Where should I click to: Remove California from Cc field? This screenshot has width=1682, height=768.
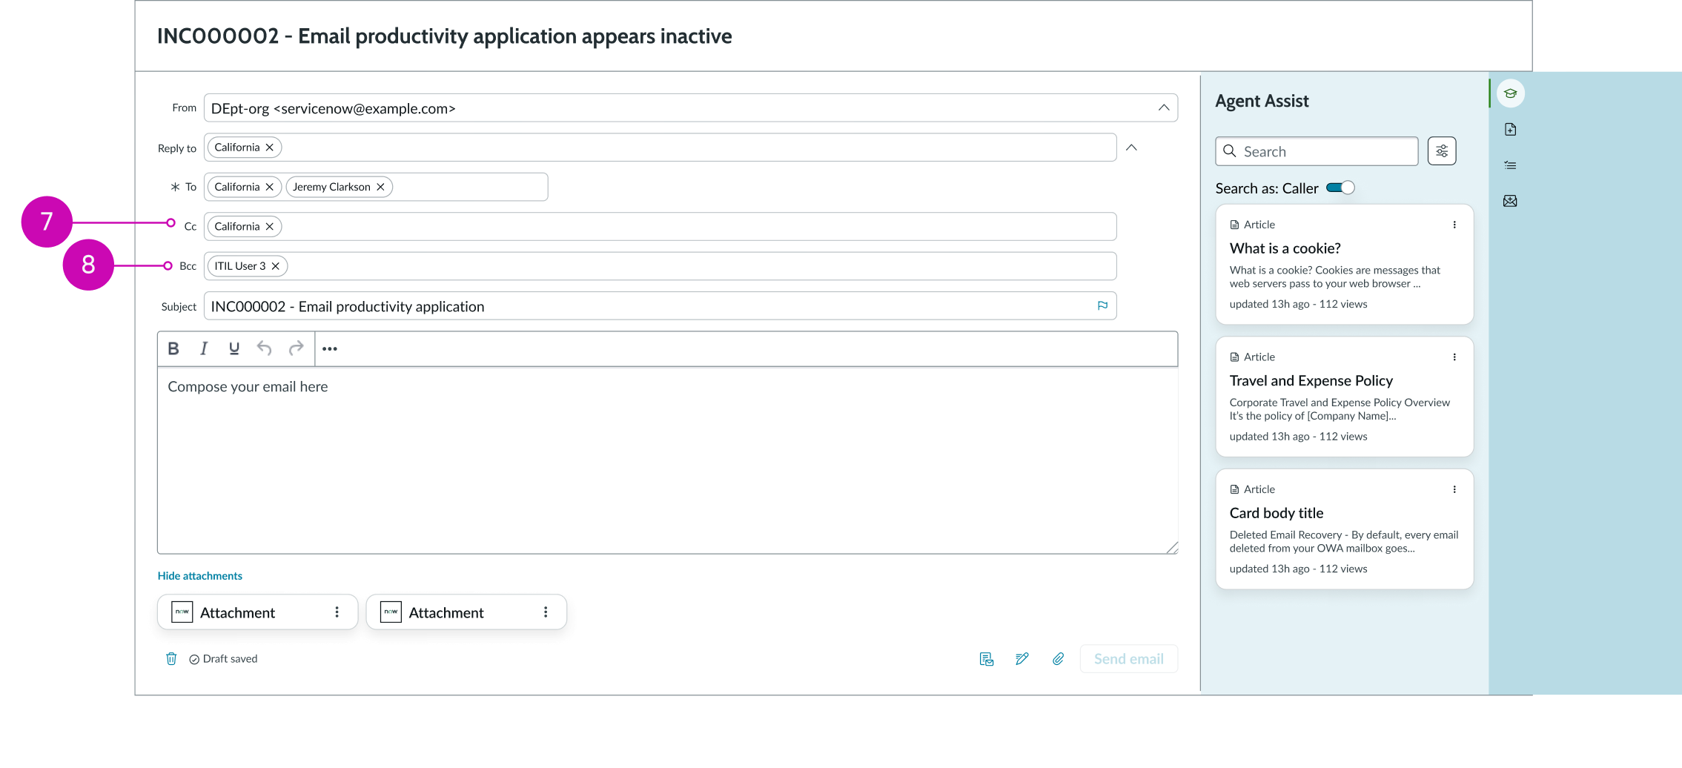click(270, 227)
